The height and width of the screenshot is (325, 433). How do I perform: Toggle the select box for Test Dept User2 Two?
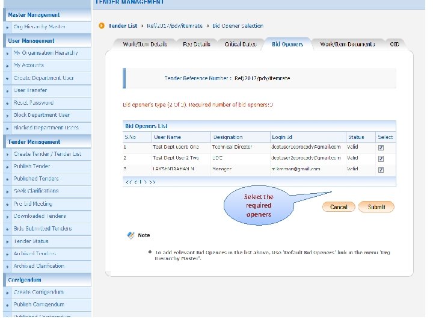coord(381,159)
